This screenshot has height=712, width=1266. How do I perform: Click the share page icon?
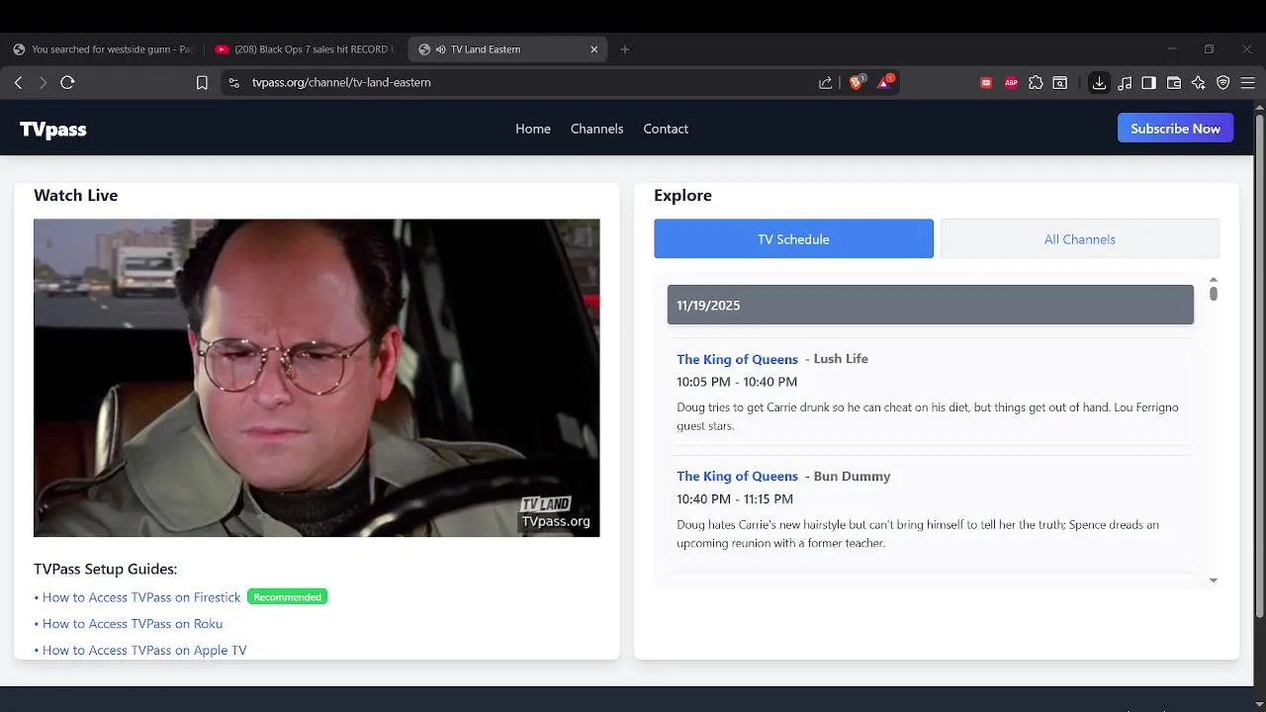(x=826, y=83)
